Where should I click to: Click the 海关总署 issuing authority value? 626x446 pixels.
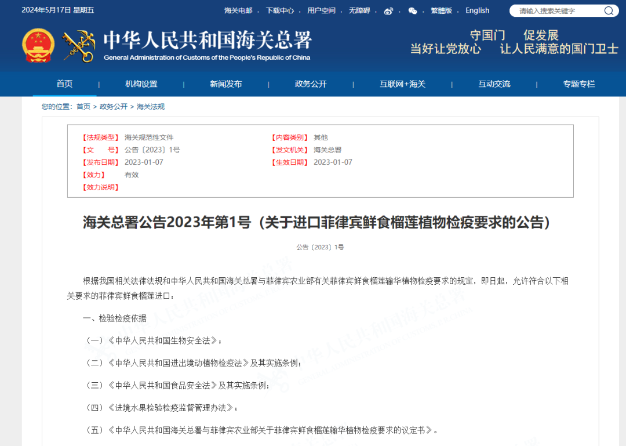[327, 150]
